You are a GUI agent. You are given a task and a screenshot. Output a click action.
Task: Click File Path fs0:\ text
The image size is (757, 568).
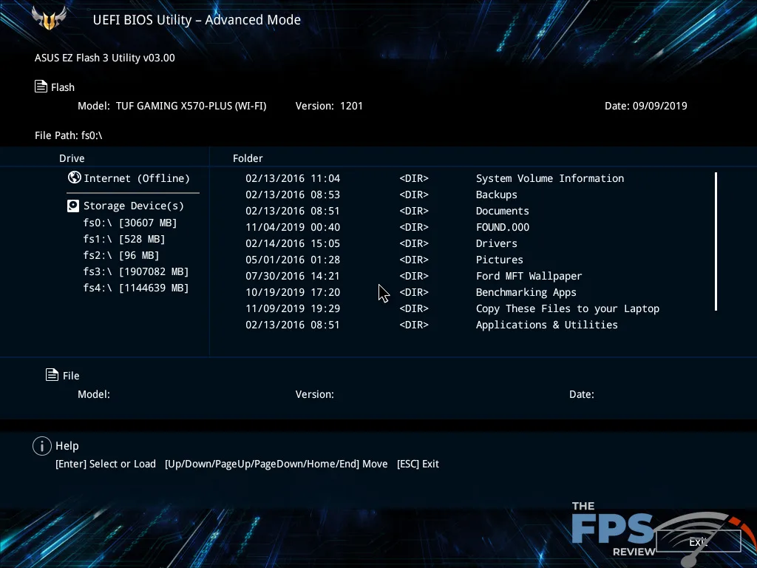(69, 135)
